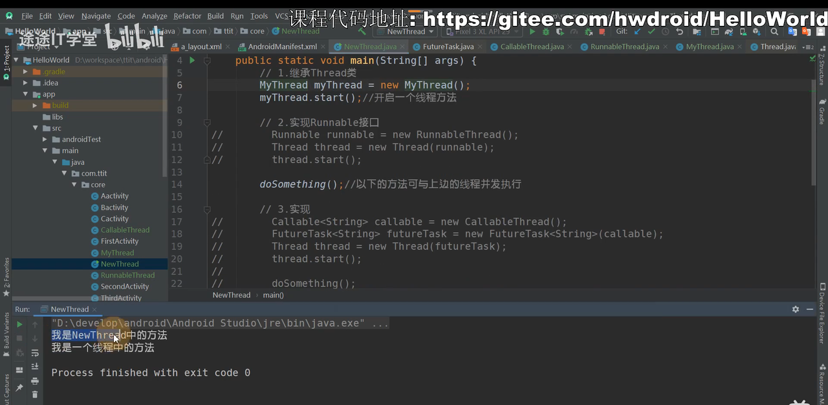Viewport: 828px width, 405px height.
Task: Pin the Run tab with pin icon
Action: pyautogui.click(x=19, y=388)
